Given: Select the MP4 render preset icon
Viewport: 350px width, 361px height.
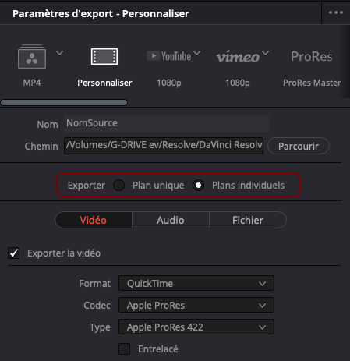Looking at the screenshot, I should pos(32,56).
